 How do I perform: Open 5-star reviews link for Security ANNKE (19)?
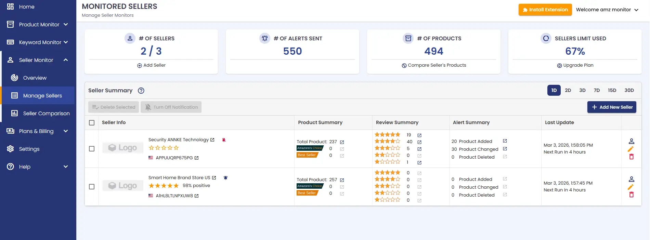(419, 135)
